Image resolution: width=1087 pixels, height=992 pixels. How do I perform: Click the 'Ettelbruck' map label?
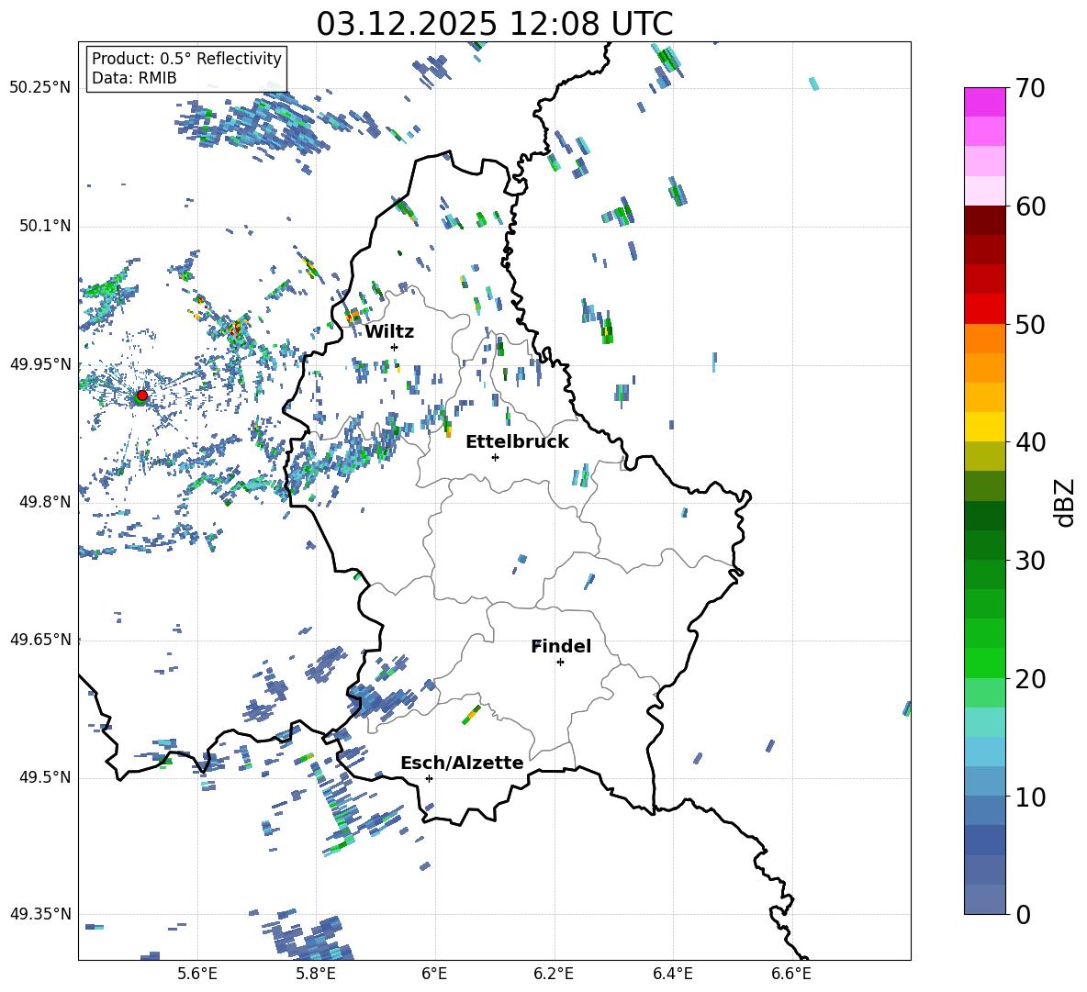click(x=517, y=442)
